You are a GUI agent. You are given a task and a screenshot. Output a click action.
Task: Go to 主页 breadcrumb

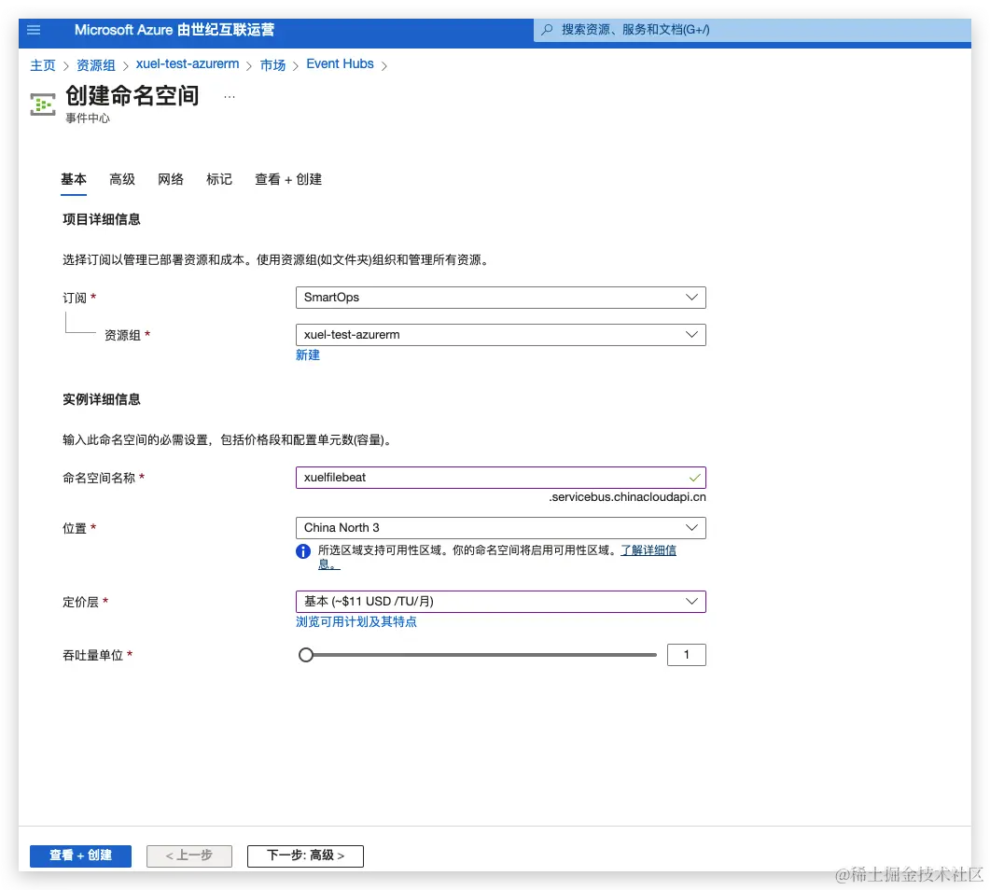click(x=43, y=65)
